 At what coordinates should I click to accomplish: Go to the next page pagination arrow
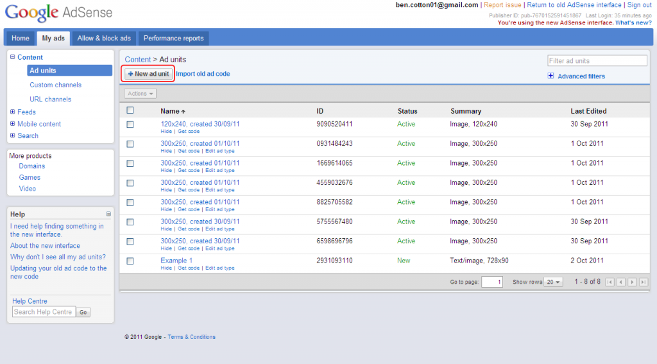(632, 282)
